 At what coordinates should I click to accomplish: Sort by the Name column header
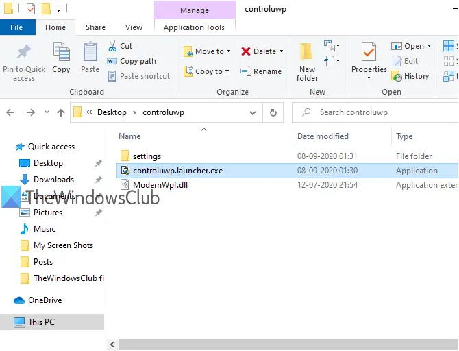click(129, 136)
